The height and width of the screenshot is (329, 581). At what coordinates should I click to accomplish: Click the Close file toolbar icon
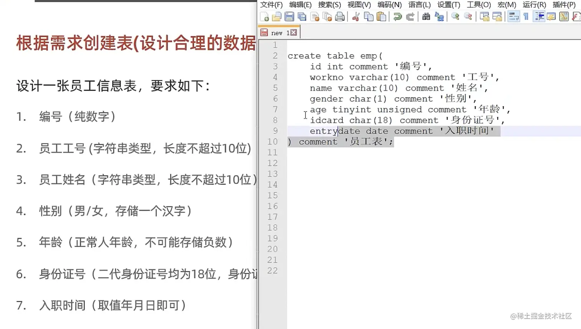pos(315,17)
